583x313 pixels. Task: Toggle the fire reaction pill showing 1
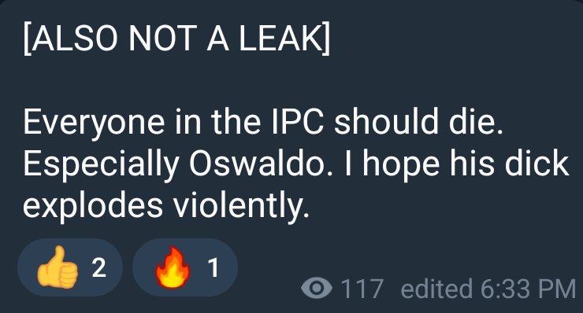pos(185,267)
